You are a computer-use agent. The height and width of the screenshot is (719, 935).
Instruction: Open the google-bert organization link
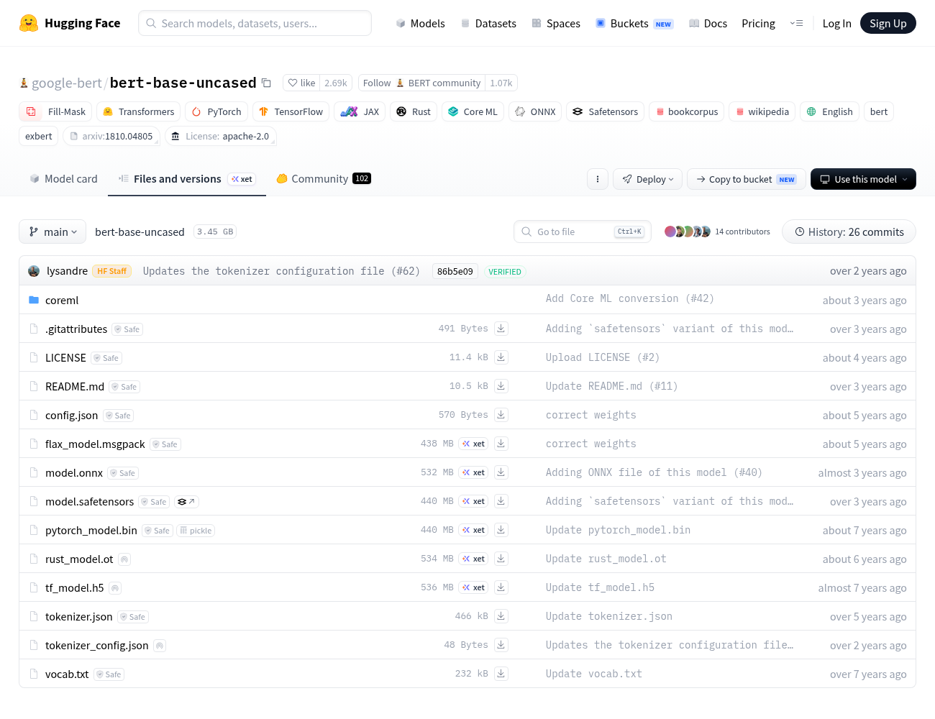67,83
